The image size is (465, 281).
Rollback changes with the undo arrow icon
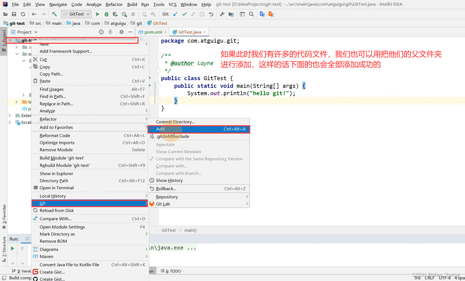tap(211, 14)
